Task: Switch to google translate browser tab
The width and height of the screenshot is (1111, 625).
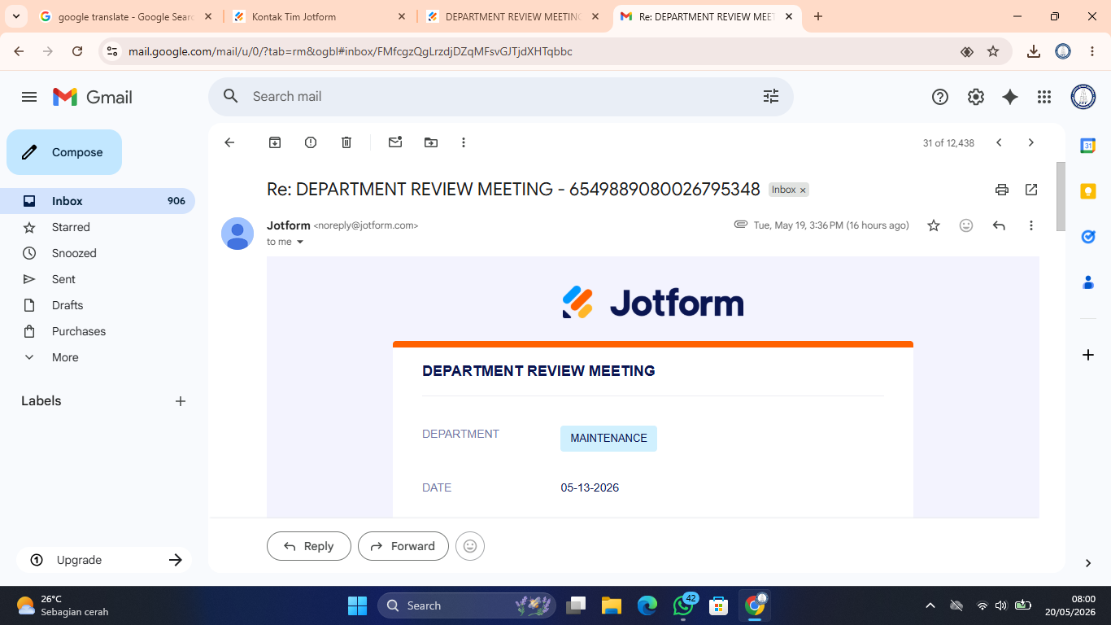Action: (x=125, y=16)
